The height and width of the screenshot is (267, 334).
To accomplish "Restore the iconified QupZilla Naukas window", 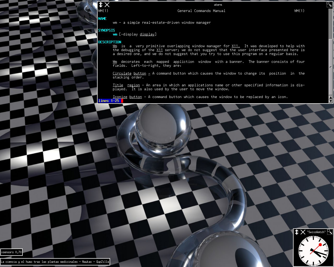I will (55, 262).
